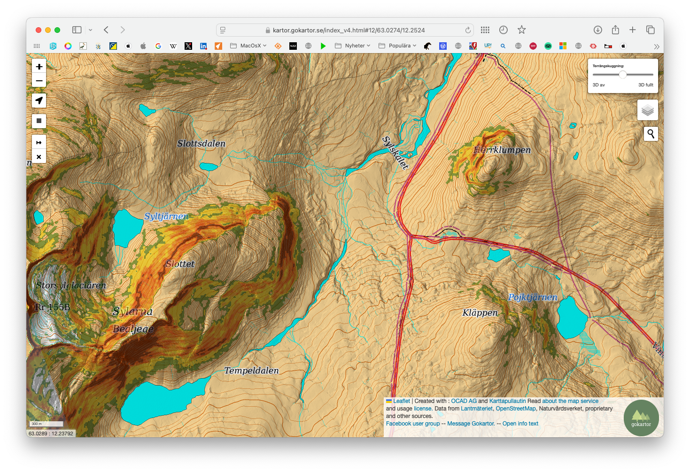Click the Terrängskuggning slider handle
This screenshot has width=690, height=472.
[622, 75]
